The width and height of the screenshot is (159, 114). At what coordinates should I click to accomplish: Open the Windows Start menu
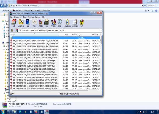(3, 112)
